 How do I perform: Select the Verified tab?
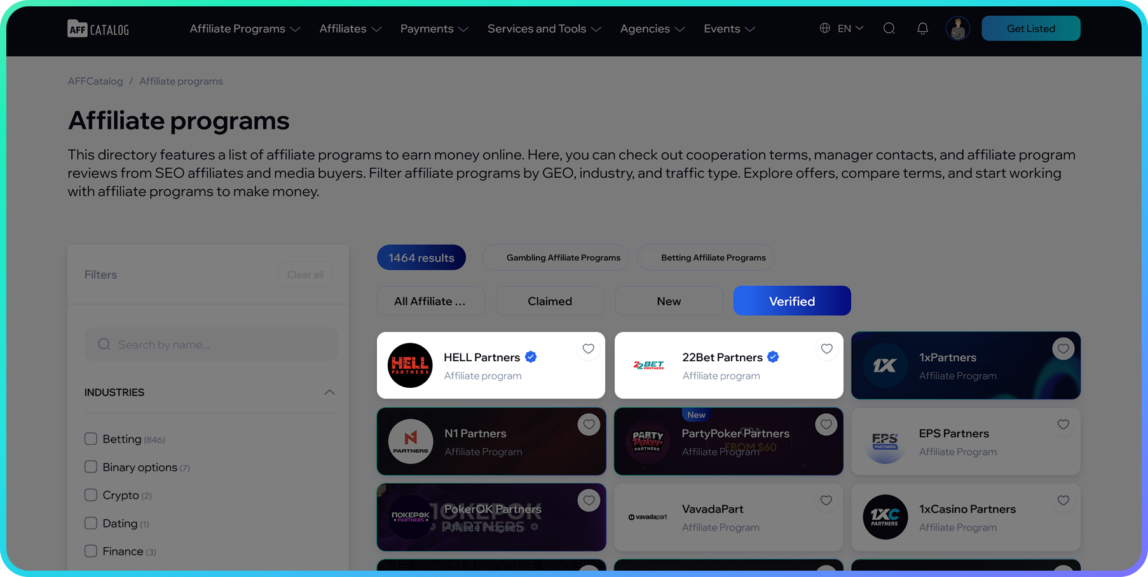(792, 301)
